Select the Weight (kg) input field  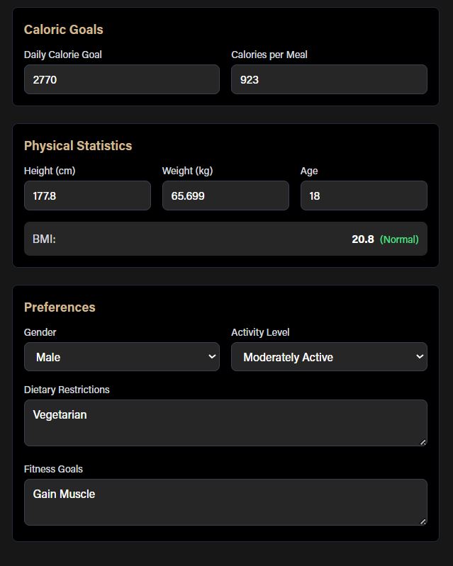point(225,196)
